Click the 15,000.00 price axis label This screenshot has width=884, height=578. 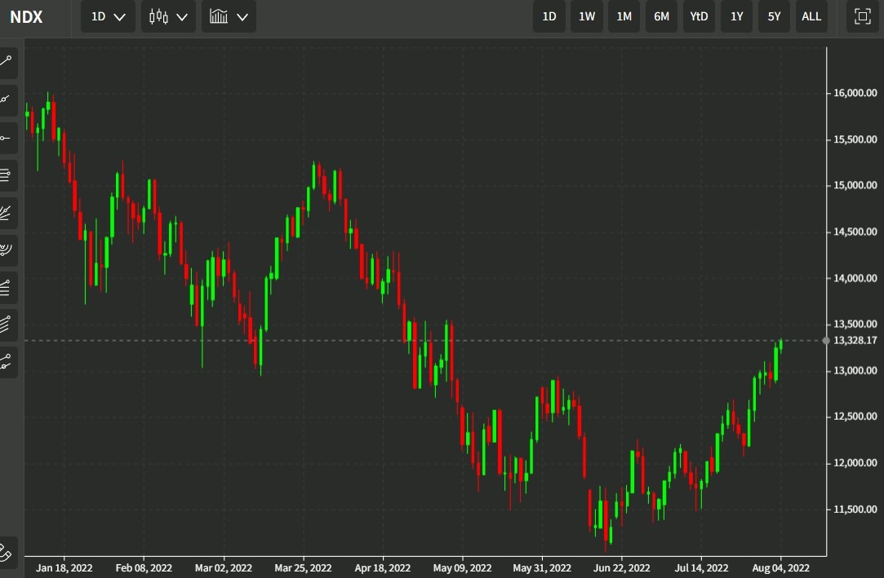coord(855,185)
